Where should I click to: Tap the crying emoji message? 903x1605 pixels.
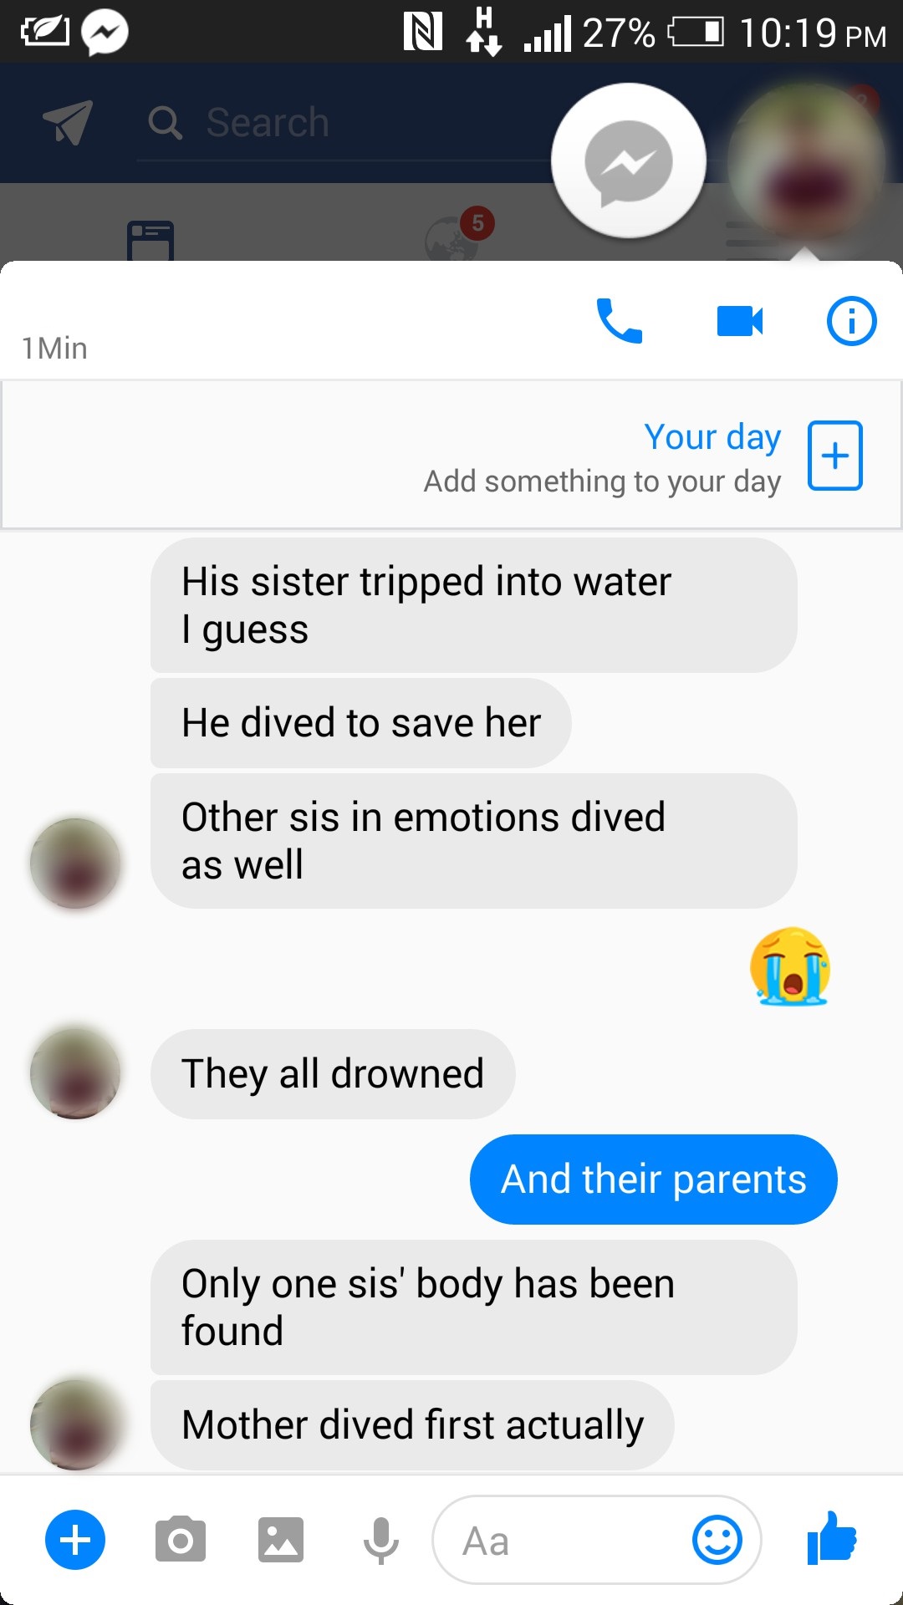point(790,966)
